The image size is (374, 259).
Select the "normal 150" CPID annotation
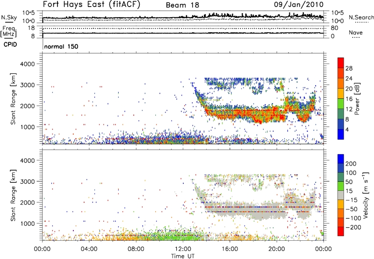(61, 46)
